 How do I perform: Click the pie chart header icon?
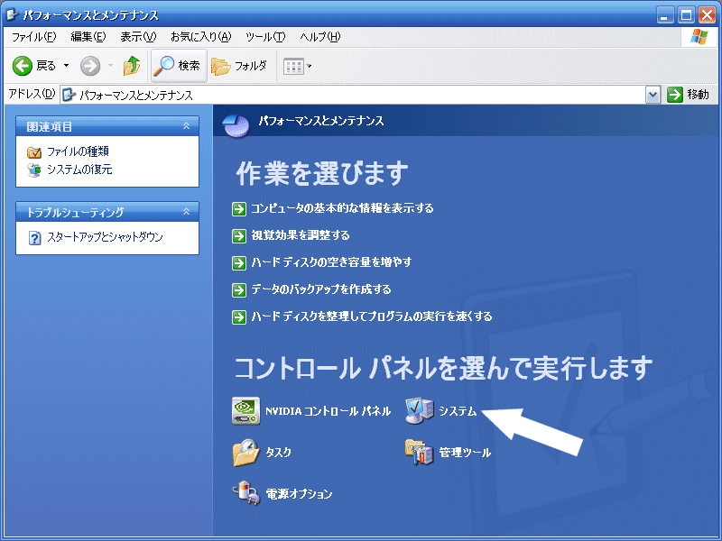(x=236, y=124)
